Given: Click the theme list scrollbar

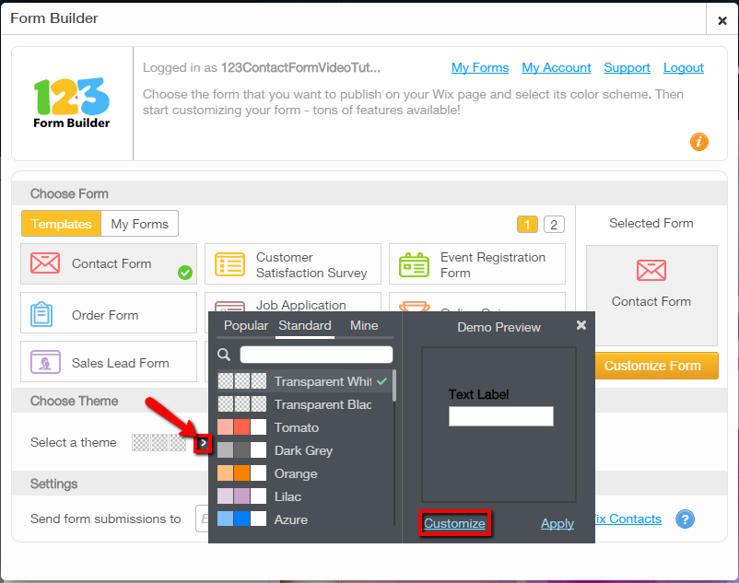Looking at the screenshot, I should point(394,386).
